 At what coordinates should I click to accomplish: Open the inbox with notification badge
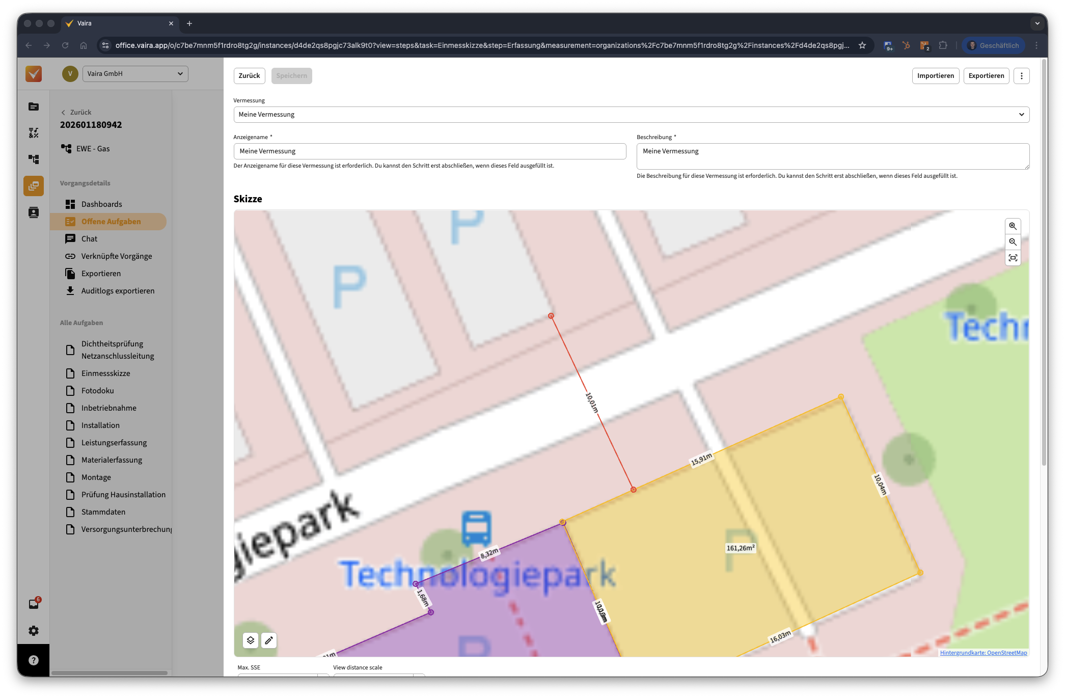[34, 604]
